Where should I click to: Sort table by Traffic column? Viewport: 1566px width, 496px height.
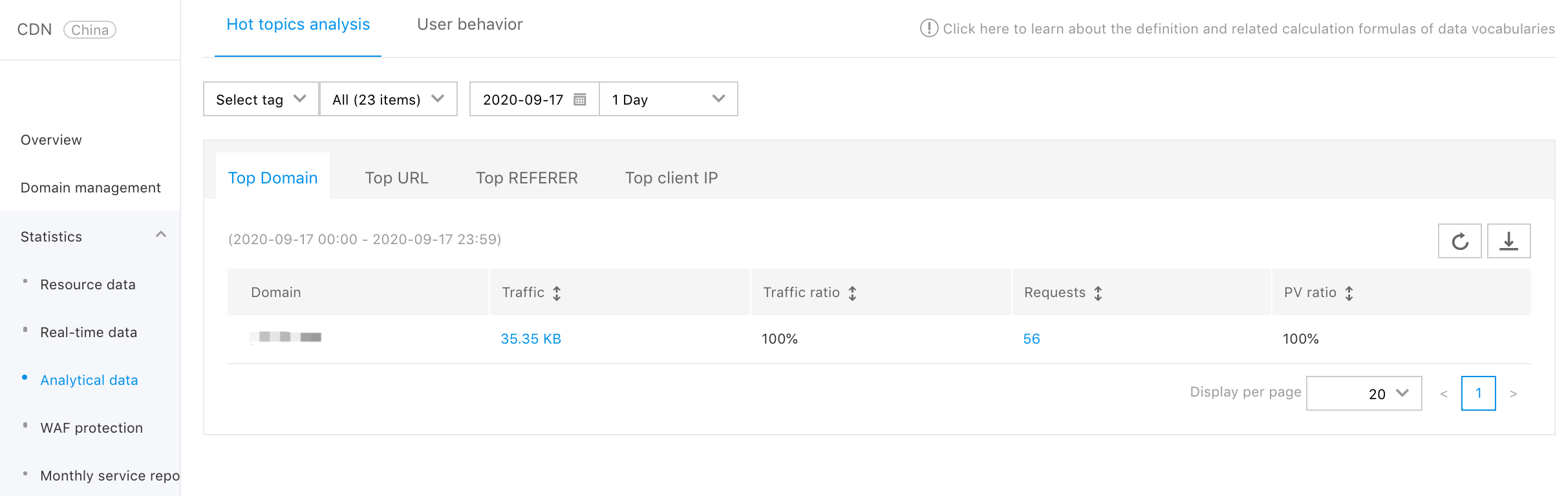[x=557, y=293]
